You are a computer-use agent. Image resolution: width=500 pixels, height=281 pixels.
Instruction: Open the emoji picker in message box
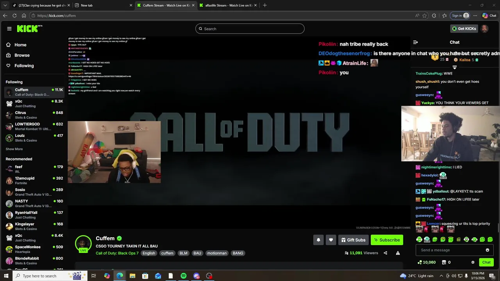click(487, 250)
